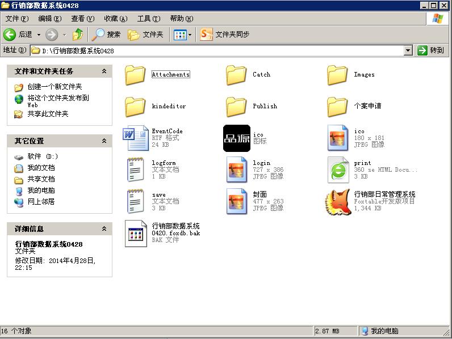Open 共享文档 location

(x=41, y=179)
